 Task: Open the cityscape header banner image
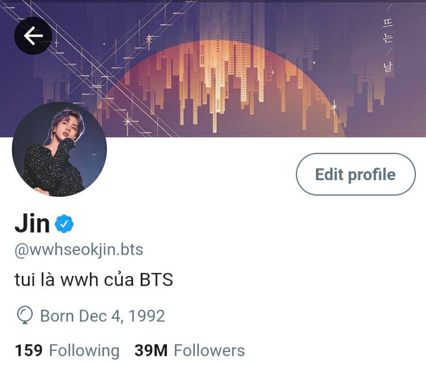click(213, 68)
